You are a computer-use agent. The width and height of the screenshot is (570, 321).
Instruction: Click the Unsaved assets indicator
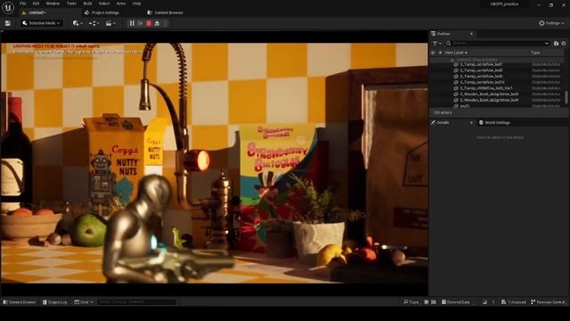513,302
